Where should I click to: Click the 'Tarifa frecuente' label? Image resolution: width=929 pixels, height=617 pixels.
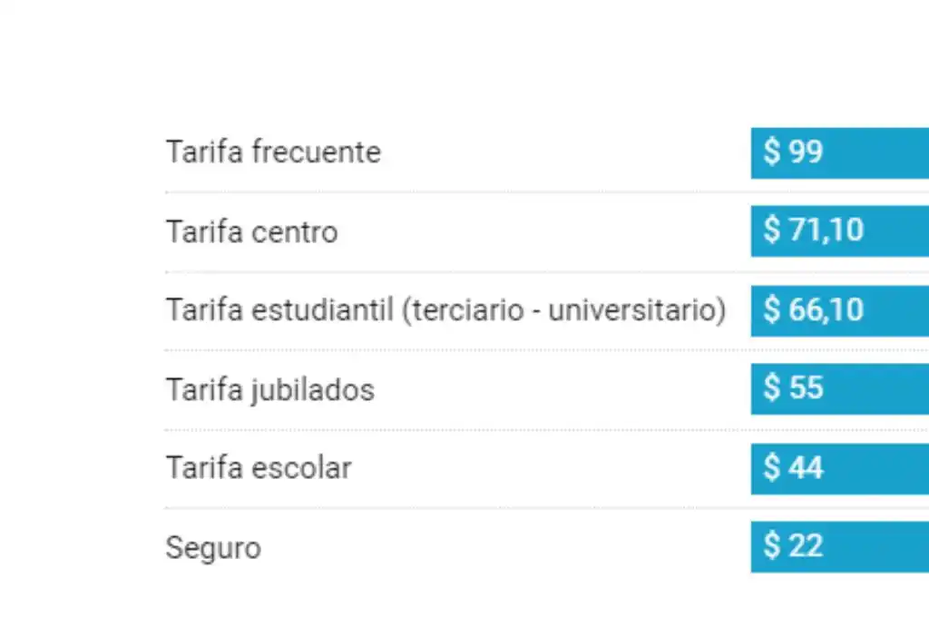(273, 152)
